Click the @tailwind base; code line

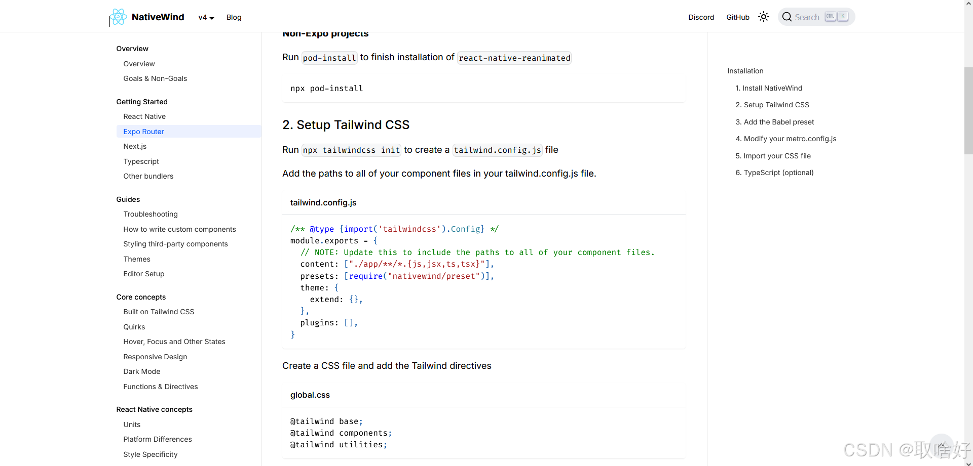coord(326,421)
